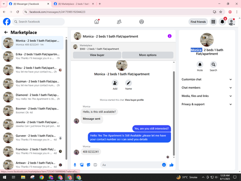Image resolution: width=241 pixels, height=181 pixels.
Task: Expand Customize chat section
Action: click(207, 79)
